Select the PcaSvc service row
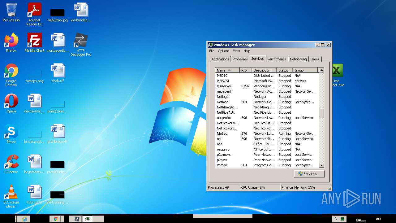The height and width of the screenshot is (223, 396). point(267,165)
